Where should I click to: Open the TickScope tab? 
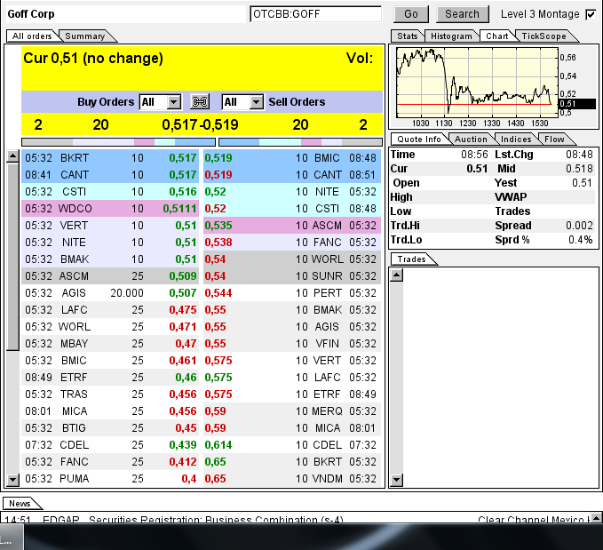point(543,36)
